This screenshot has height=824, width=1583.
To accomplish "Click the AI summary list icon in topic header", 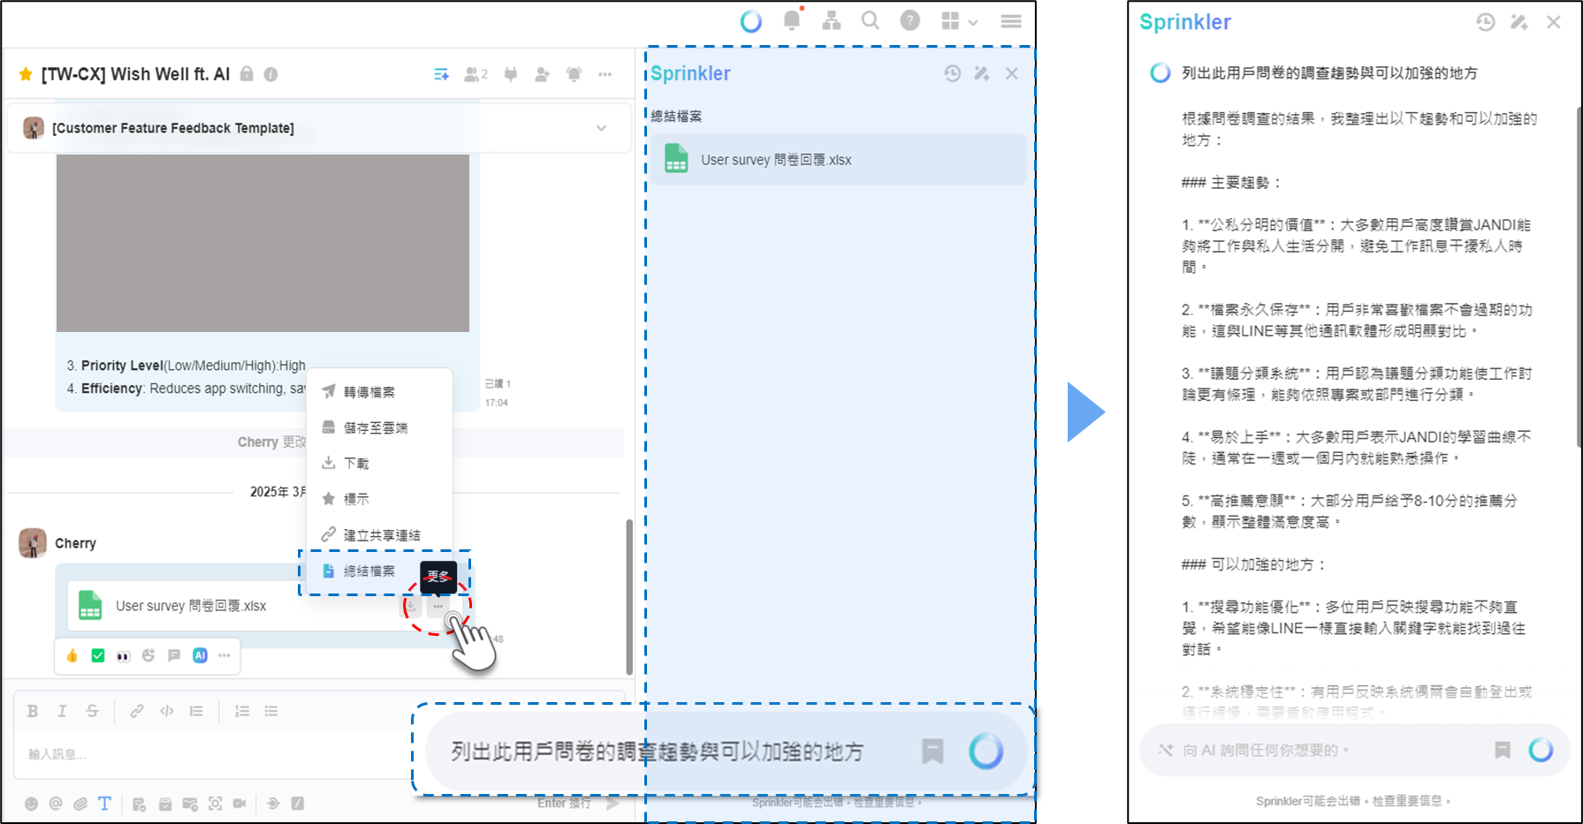I will pos(441,75).
